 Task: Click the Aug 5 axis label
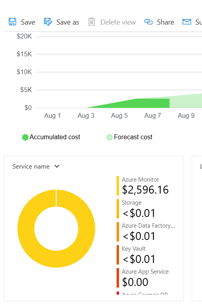click(119, 115)
